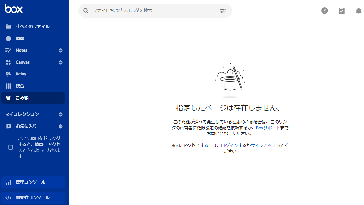Open the tasks clipboard icon
Image resolution: width=364 pixels, height=205 pixels.
tap(342, 11)
